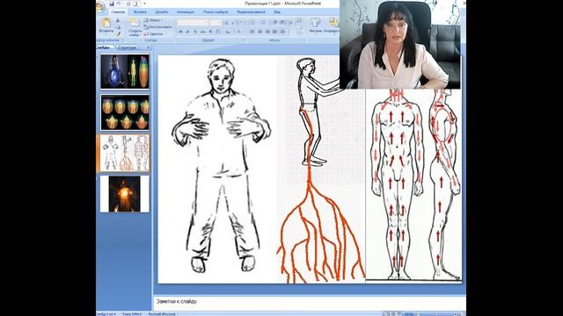
Task: Apply the font color button
Action: pos(239,32)
